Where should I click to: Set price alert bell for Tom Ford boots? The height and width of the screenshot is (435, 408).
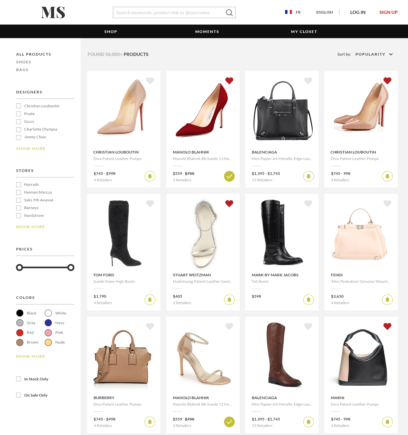150,300
